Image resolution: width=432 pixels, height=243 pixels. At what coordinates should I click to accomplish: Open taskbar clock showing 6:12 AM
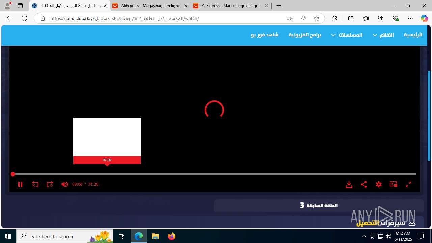pyautogui.click(x=403, y=236)
